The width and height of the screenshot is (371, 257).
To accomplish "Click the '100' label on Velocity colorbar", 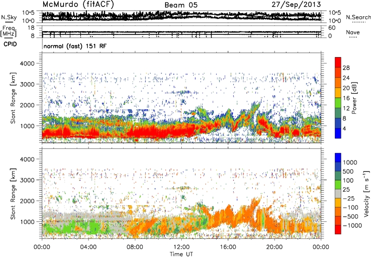I will 348,180.
